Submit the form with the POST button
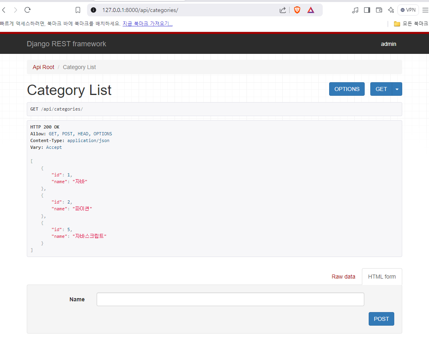429x348 pixels. 381,319
